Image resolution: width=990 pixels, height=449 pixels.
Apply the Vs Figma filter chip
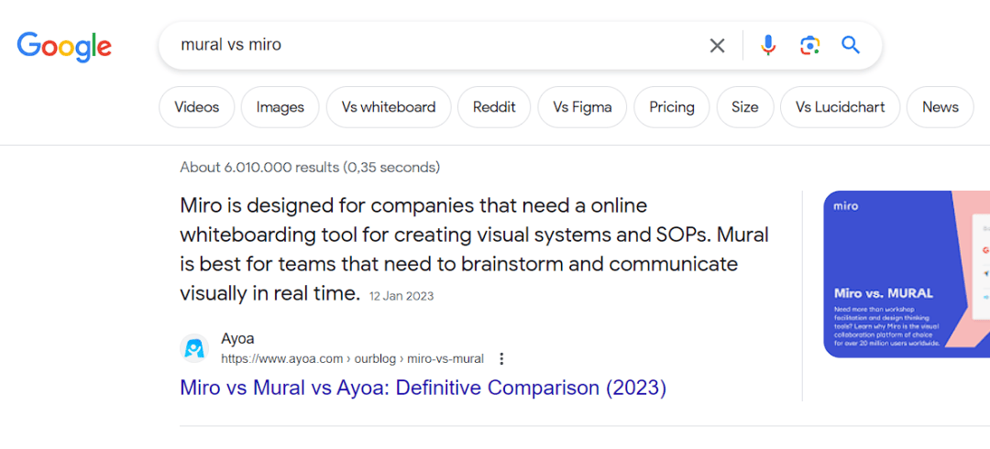582,107
